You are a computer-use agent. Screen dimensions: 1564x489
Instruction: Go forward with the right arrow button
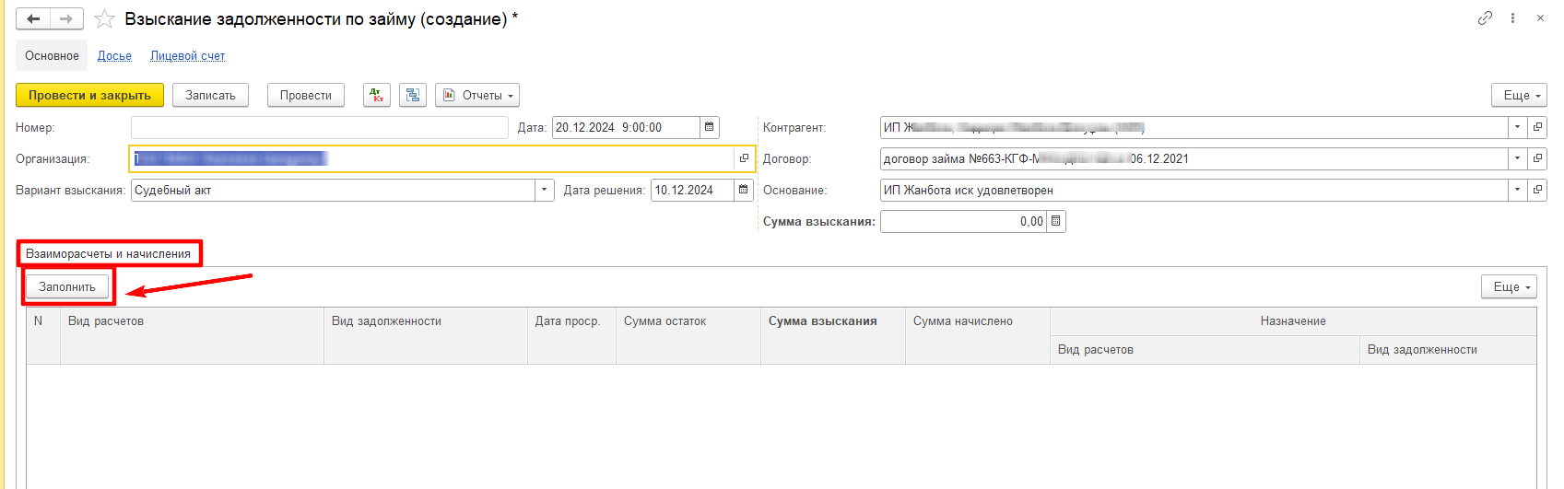(66, 18)
